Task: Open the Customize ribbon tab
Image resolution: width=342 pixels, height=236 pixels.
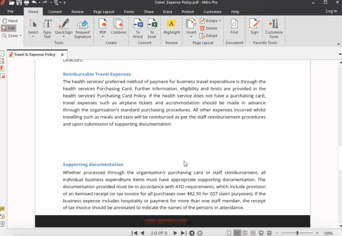Action: [213, 12]
